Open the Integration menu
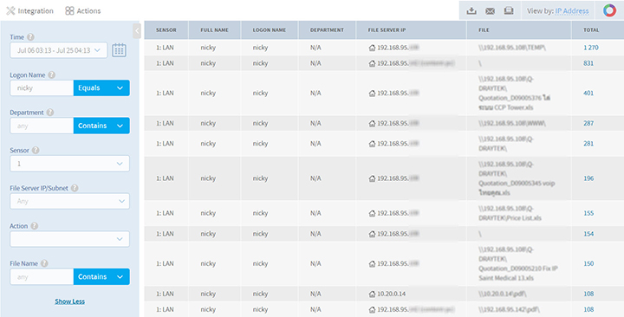624x317 pixels. pos(29,10)
